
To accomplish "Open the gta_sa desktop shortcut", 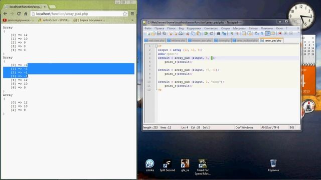I will click(x=185, y=165).
